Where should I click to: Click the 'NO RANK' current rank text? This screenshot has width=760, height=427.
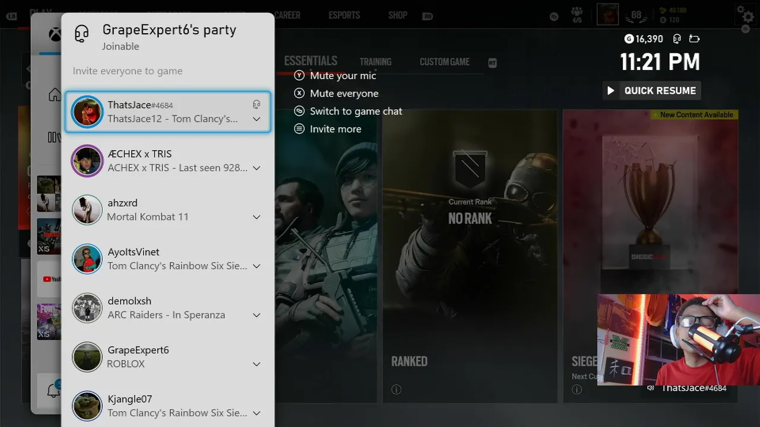point(470,219)
